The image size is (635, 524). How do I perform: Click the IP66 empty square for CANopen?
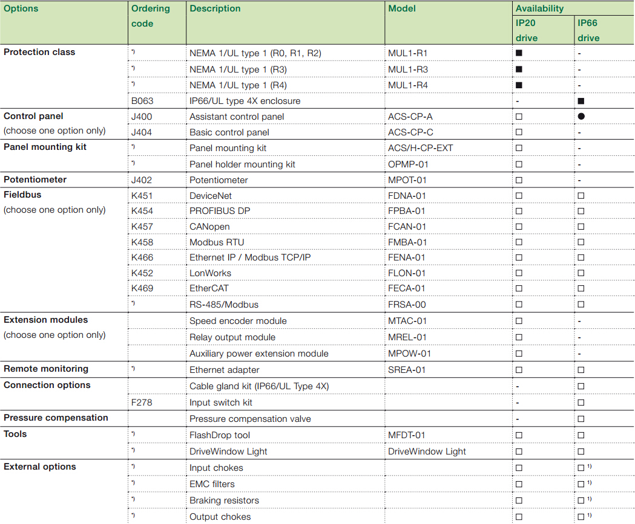coord(581,227)
